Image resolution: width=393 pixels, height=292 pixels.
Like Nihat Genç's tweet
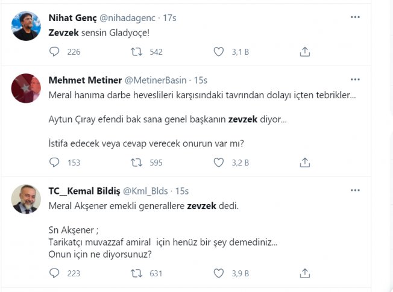click(219, 52)
